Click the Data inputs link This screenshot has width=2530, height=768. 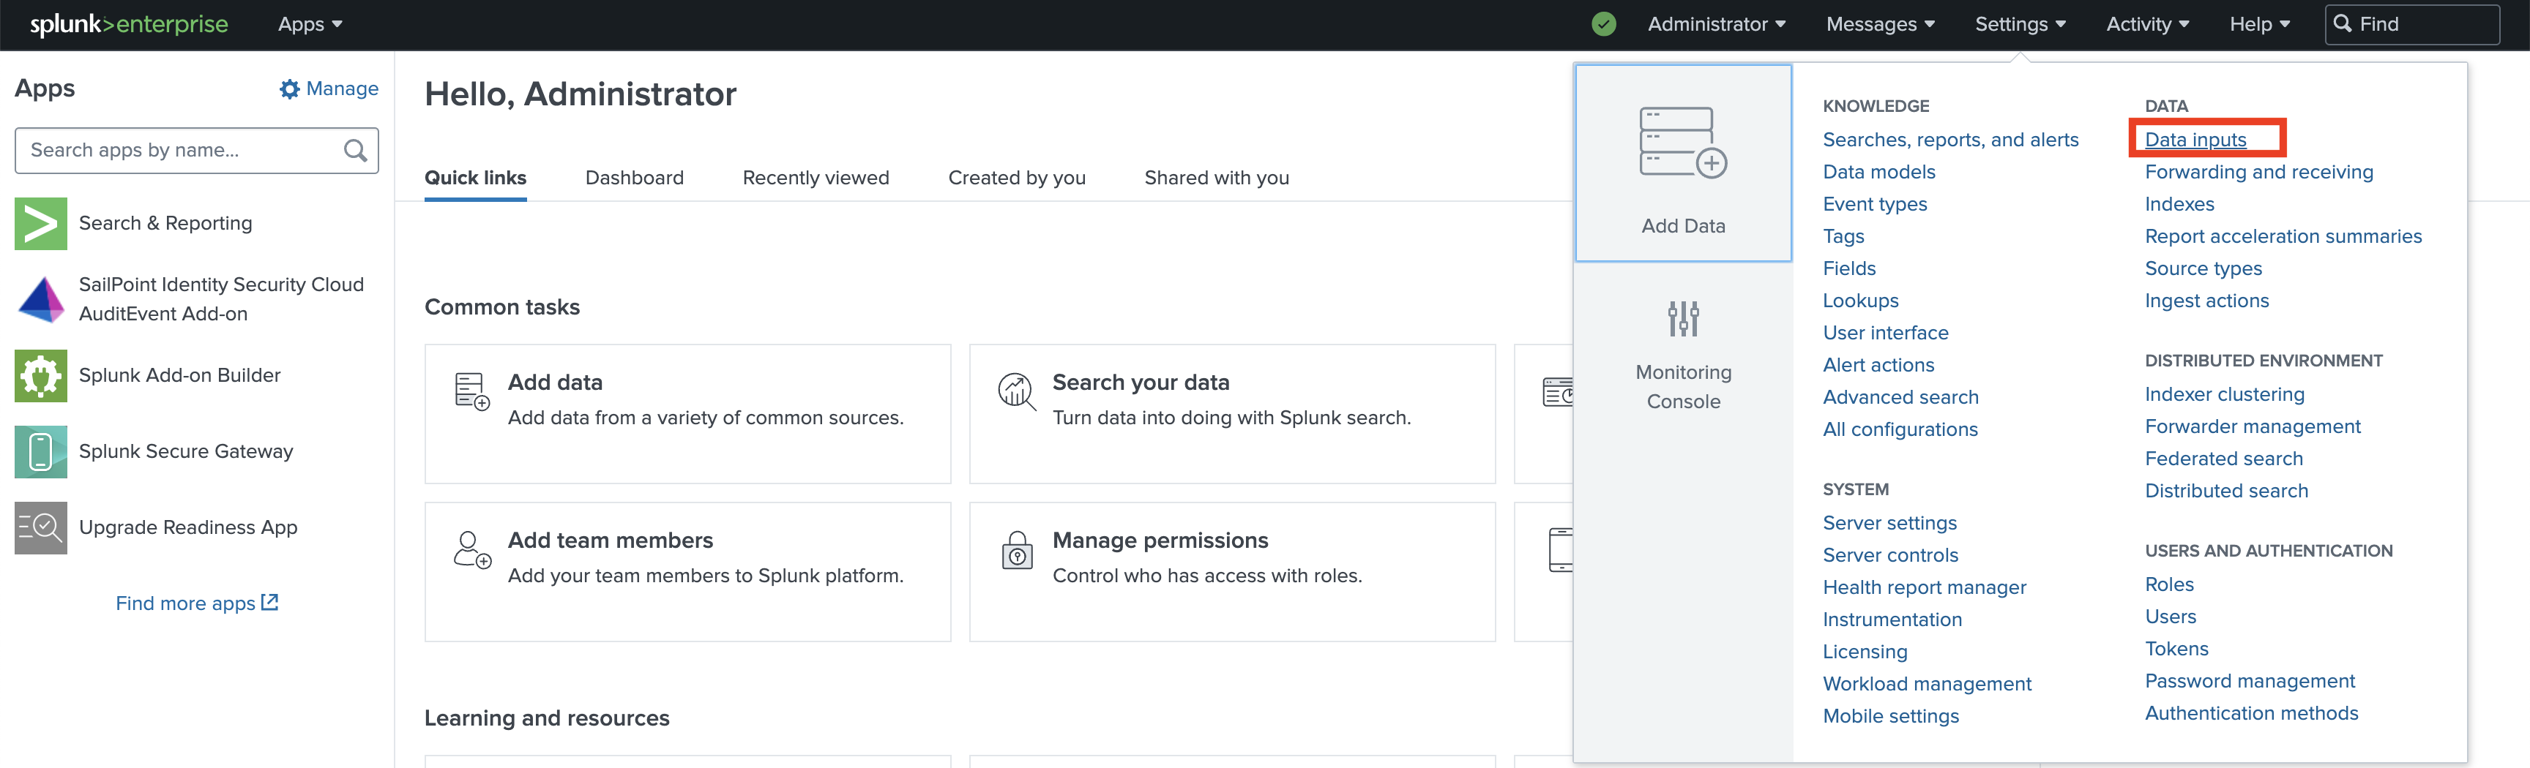click(2195, 139)
